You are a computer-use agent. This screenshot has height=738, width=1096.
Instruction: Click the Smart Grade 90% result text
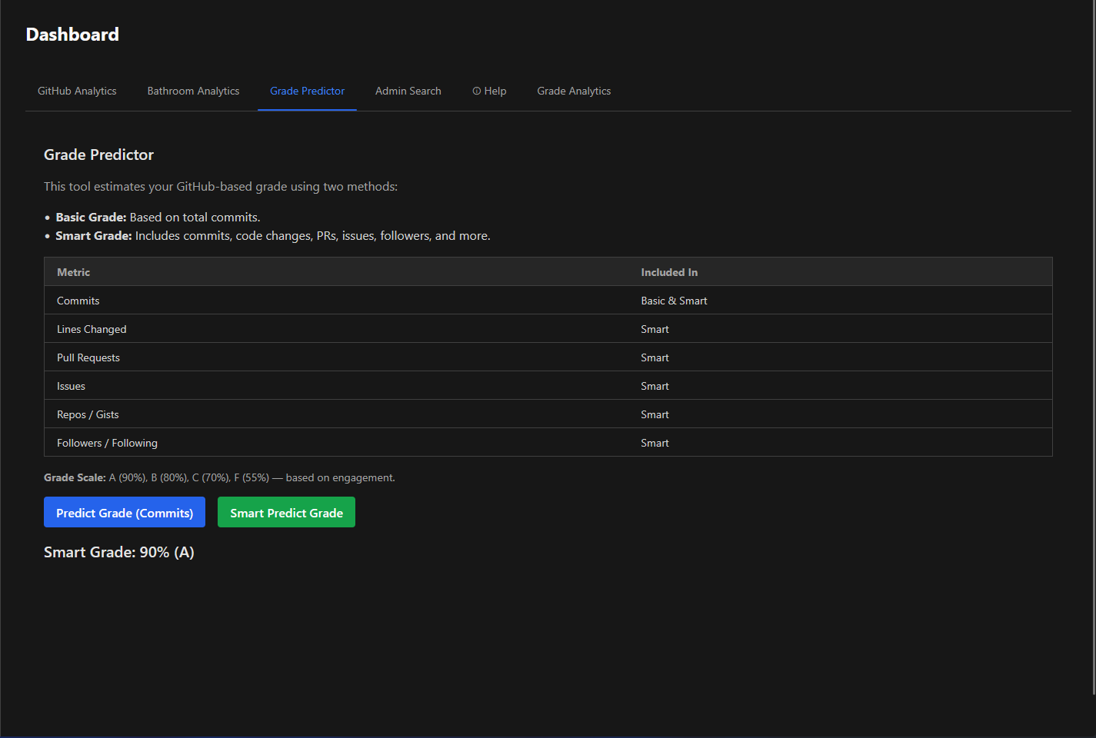119,552
